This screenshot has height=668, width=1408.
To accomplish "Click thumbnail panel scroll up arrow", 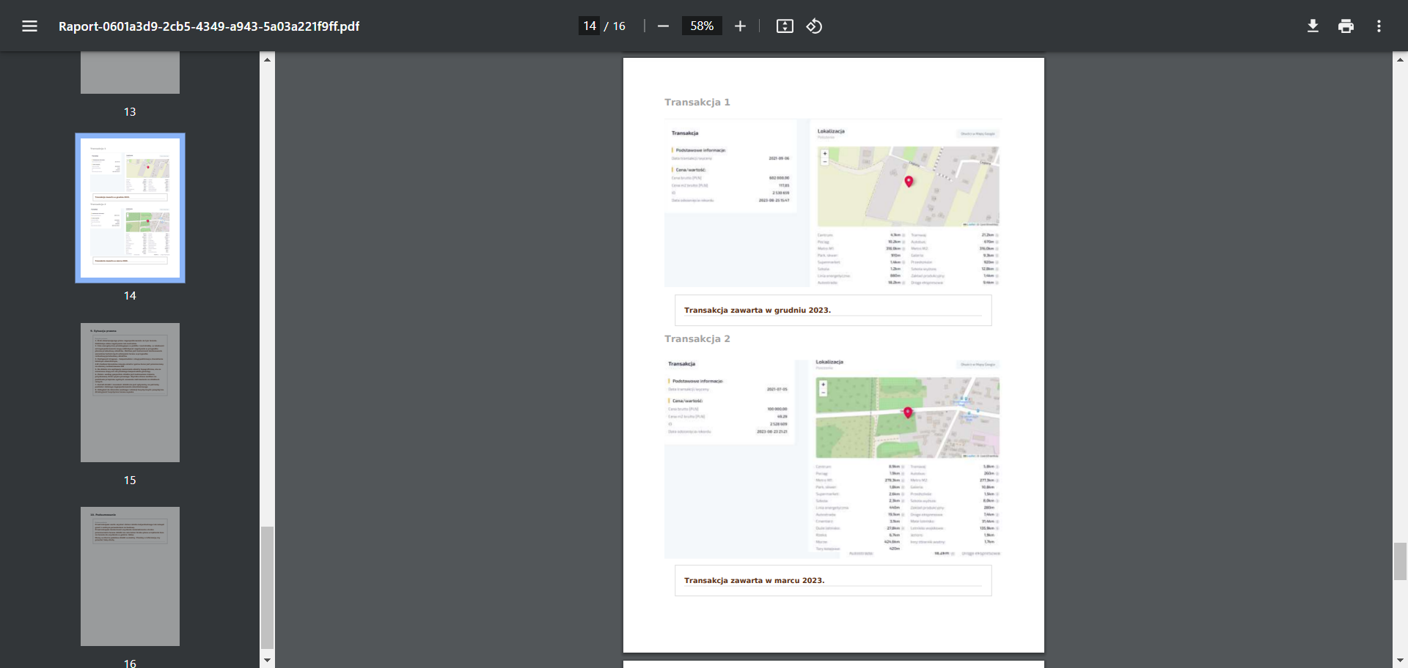I will 267,59.
